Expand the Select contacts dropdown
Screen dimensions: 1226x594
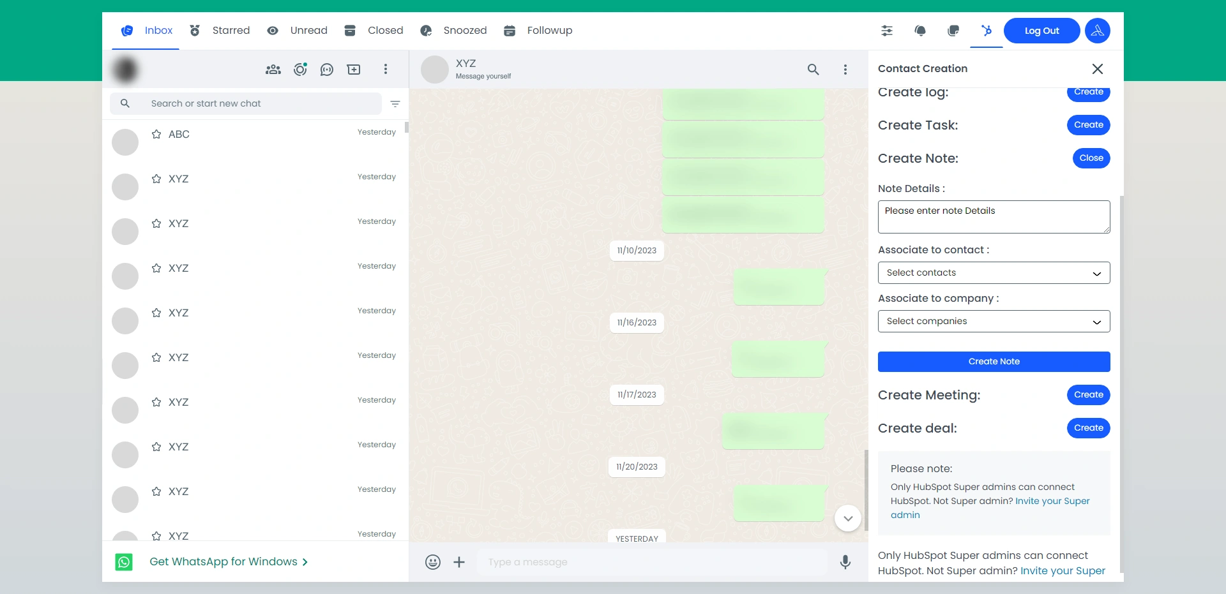pos(994,273)
